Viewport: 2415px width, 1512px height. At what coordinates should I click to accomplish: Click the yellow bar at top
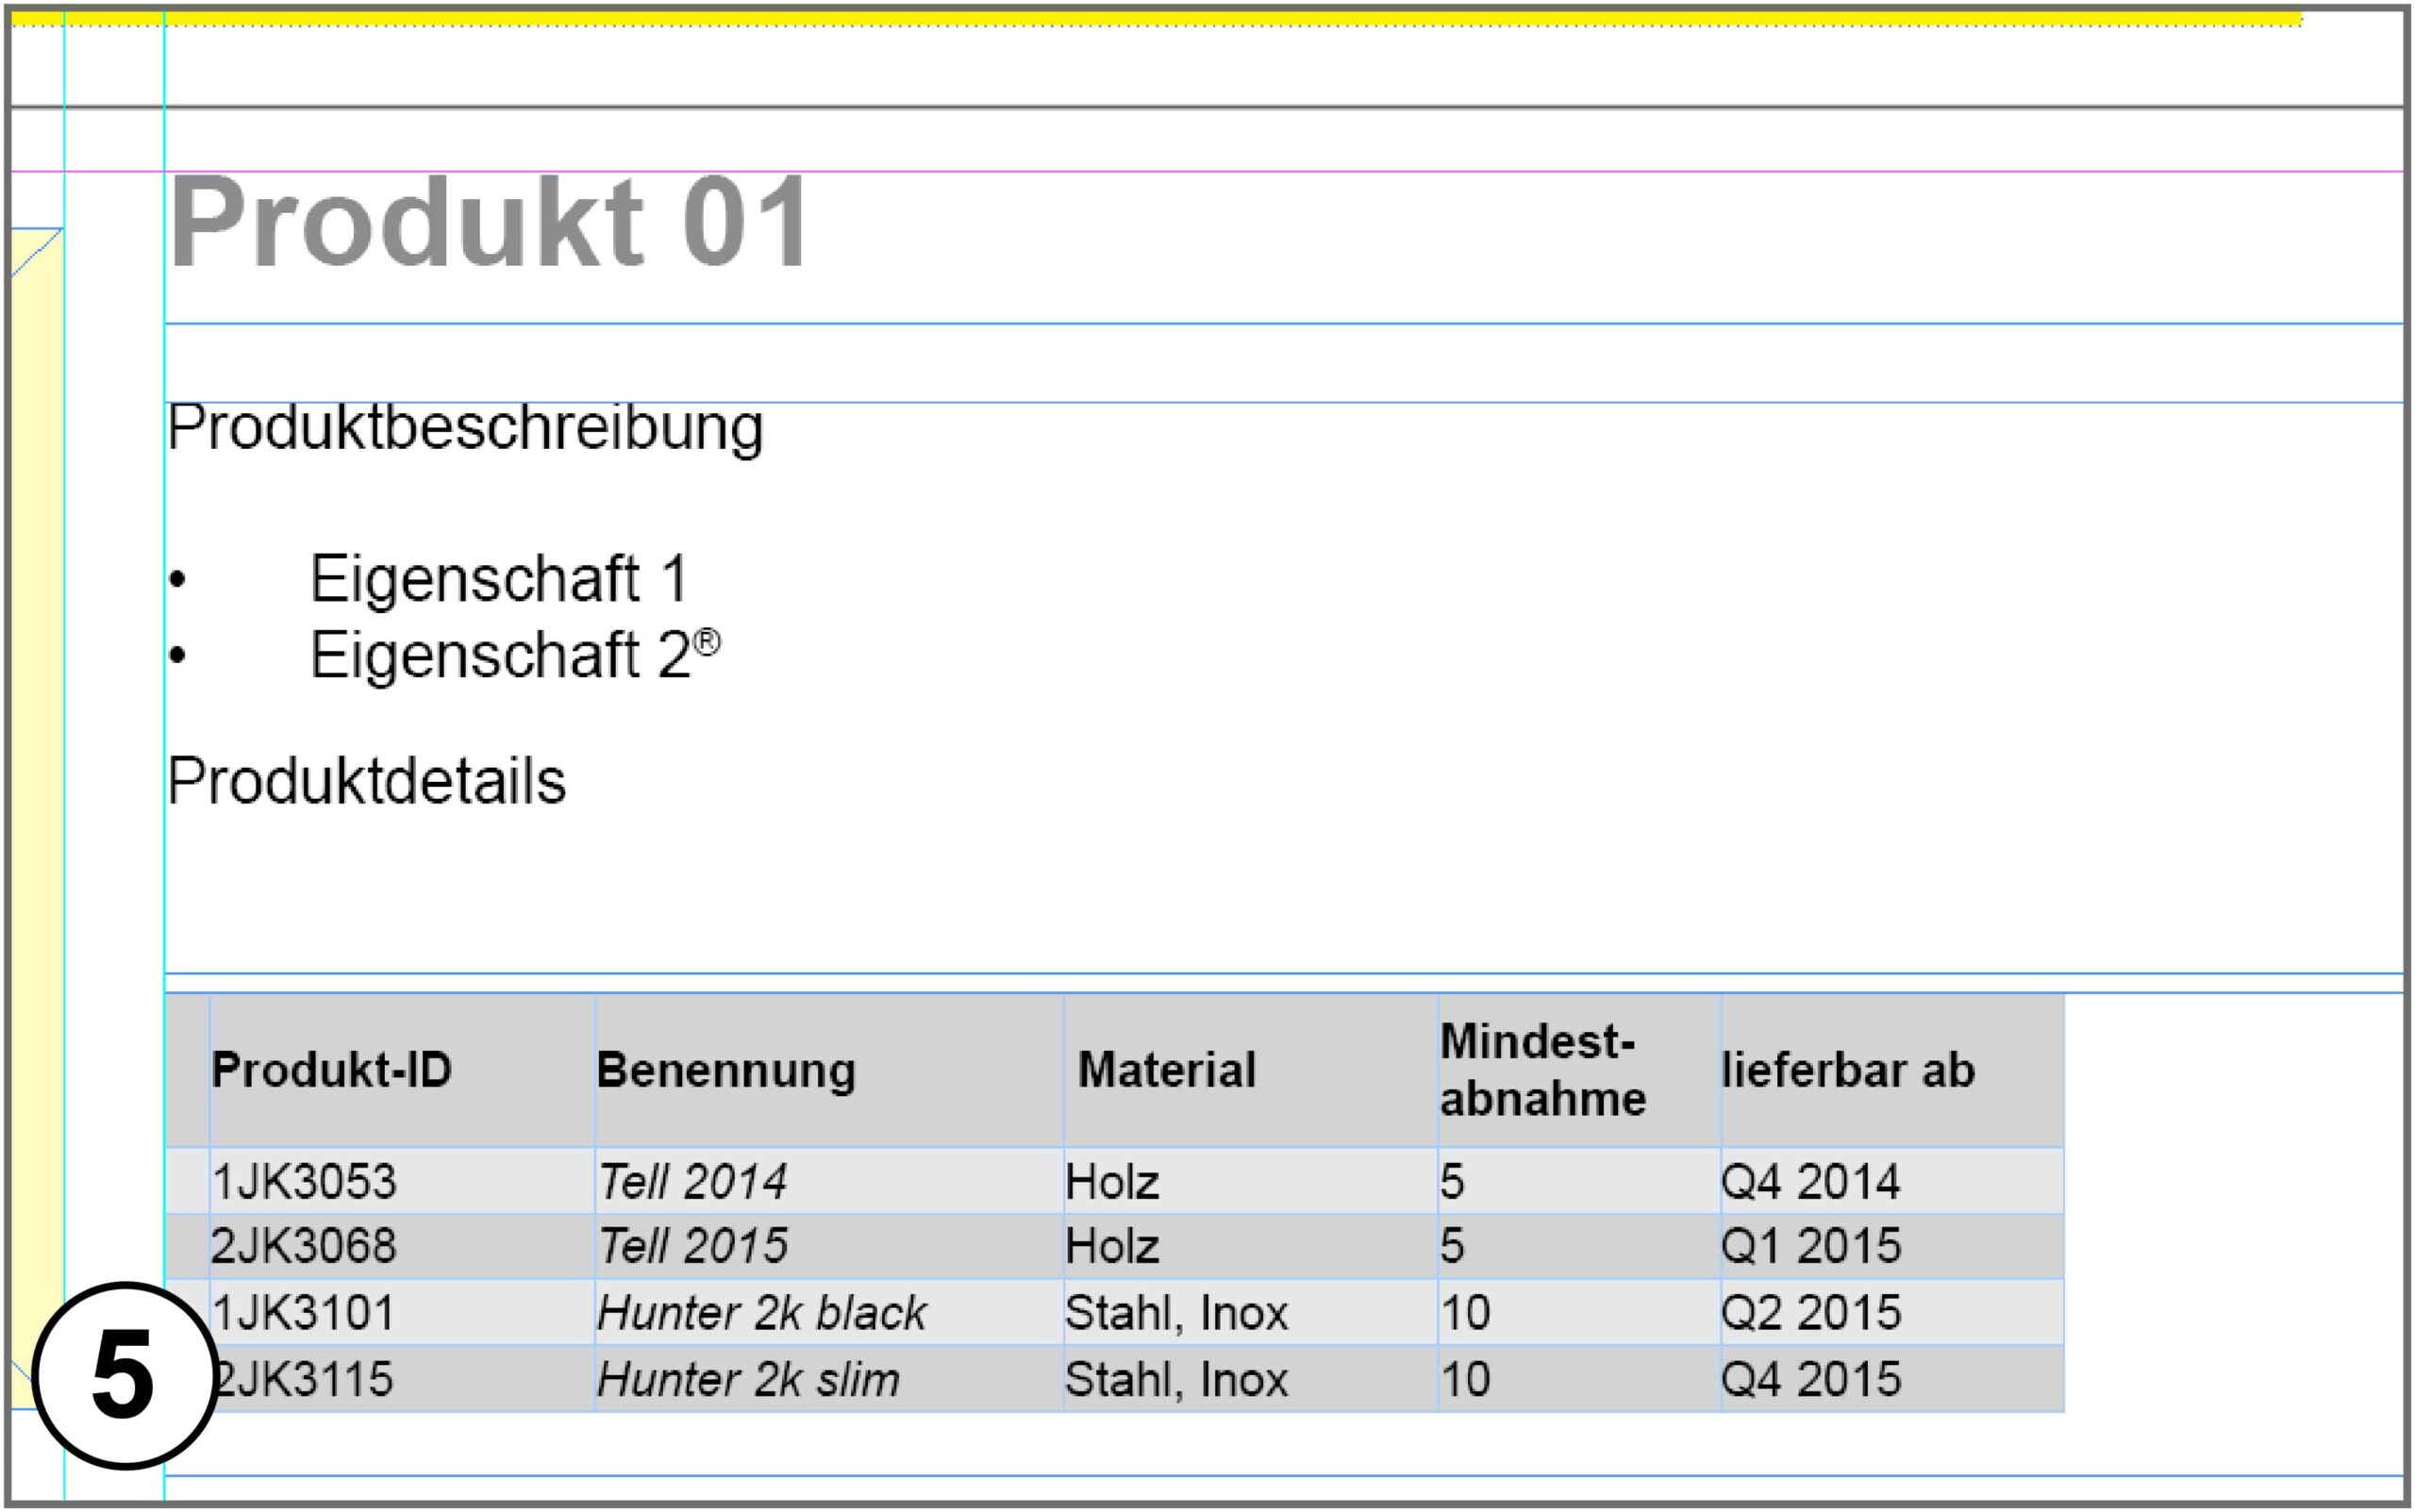tap(1150, 18)
